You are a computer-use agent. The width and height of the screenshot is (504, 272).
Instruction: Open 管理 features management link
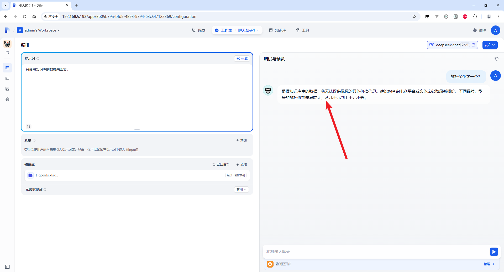[489, 264]
